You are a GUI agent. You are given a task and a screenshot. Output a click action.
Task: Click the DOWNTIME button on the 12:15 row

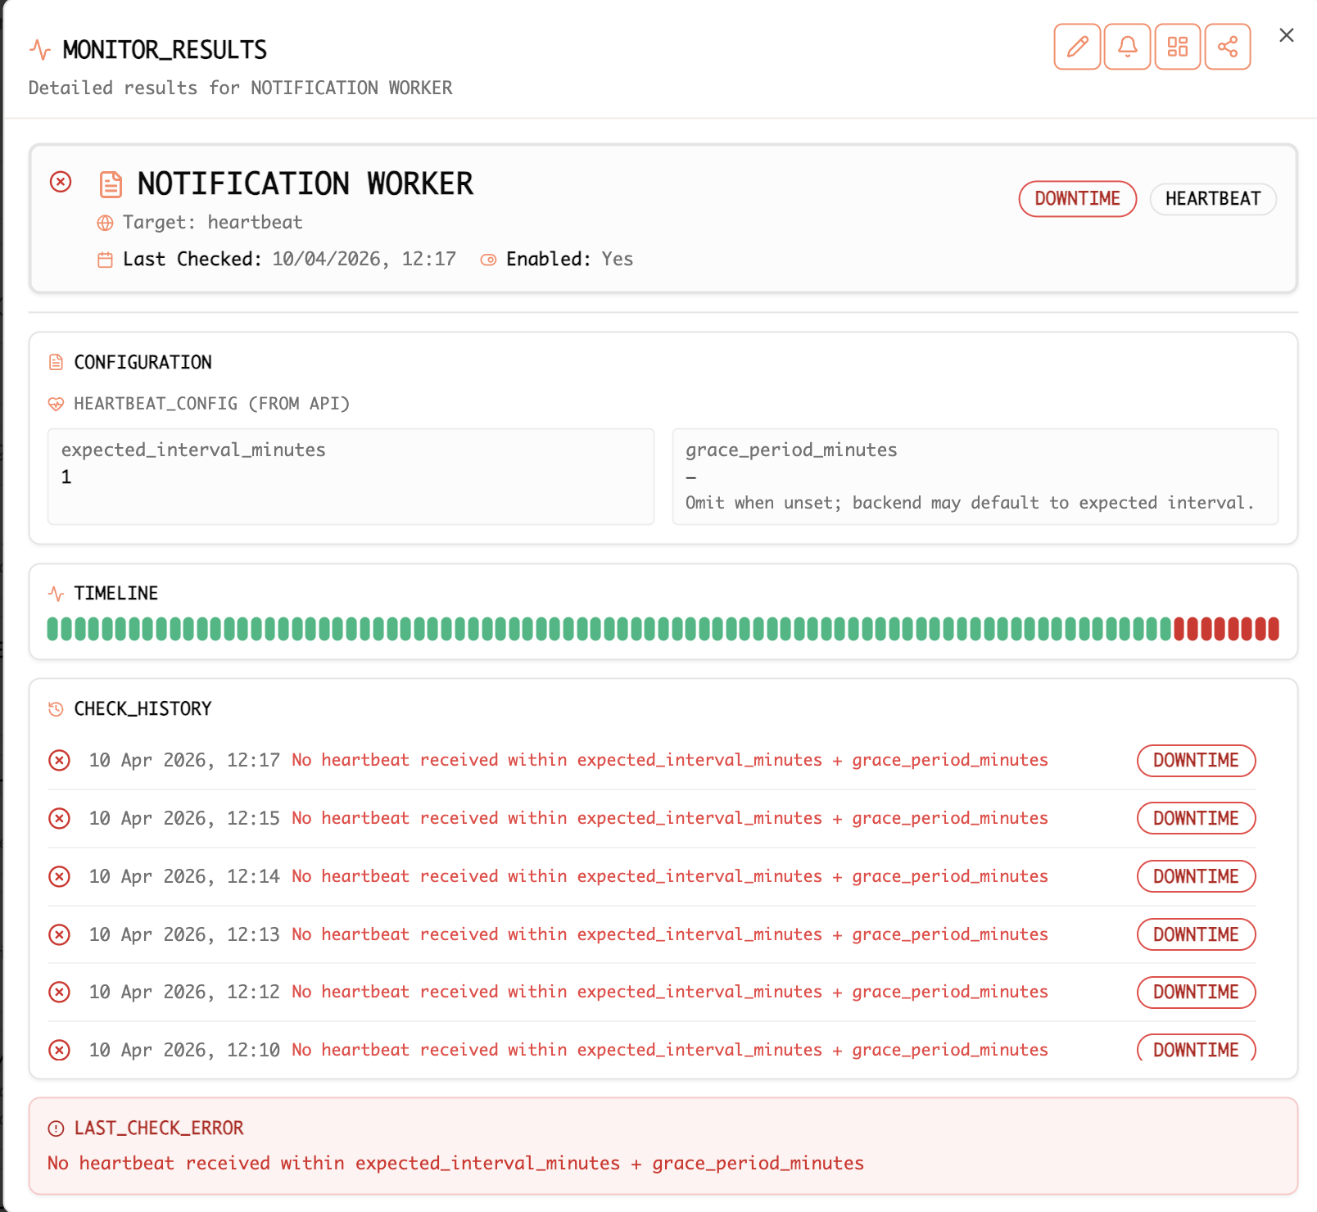[1196, 818]
